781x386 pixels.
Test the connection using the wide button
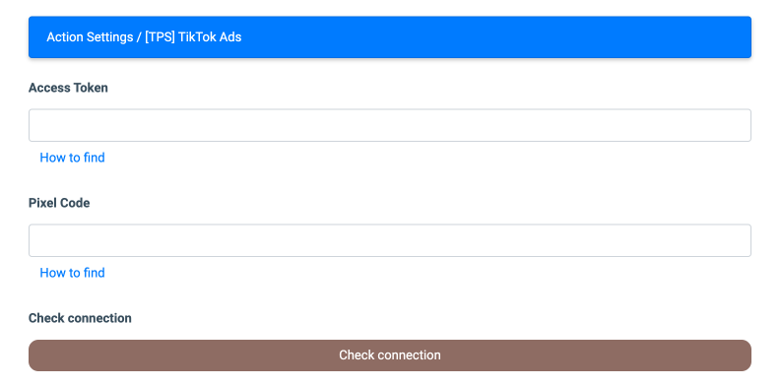pyautogui.click(x=389, y=355)
